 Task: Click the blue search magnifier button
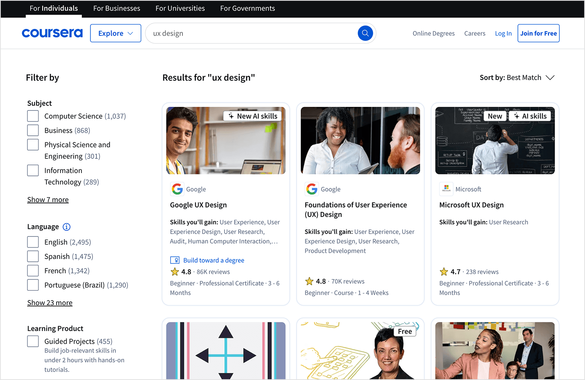(x=365, y=33)
